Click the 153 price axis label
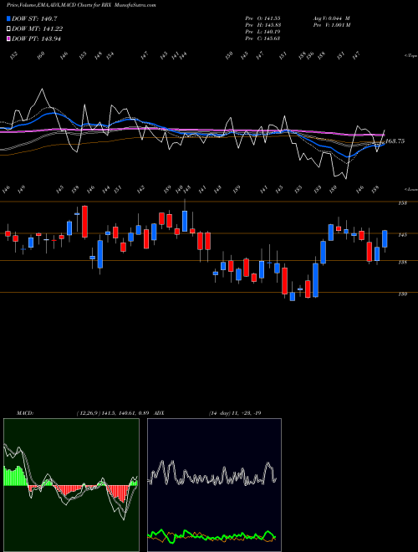Screen dimensions: 418x552 click(402, 203)
